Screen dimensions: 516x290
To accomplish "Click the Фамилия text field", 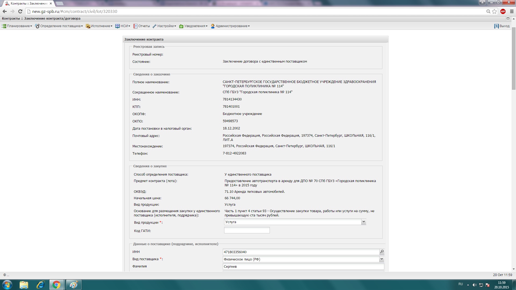I will (x=303, y=266).
